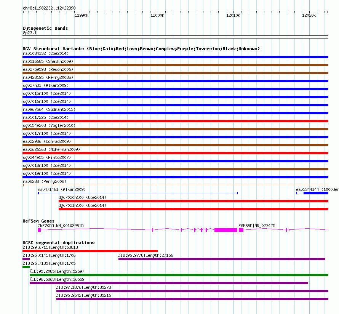Click the 12020k ruler tick label

(309, 15)
